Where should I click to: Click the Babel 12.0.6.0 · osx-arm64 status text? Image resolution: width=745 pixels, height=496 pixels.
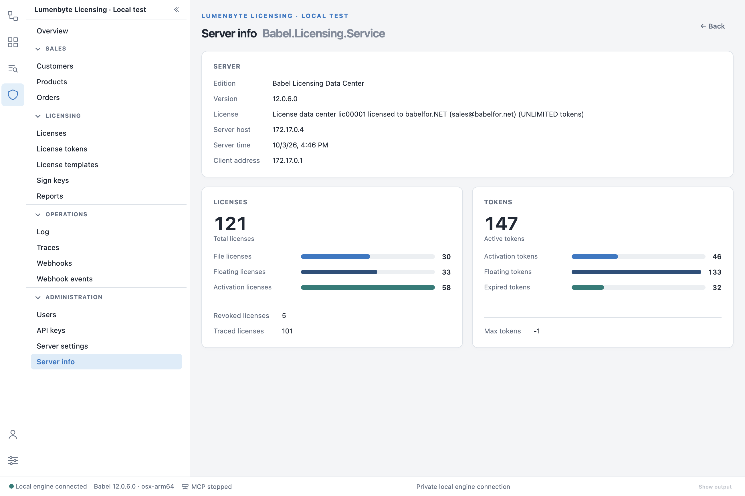134,487
